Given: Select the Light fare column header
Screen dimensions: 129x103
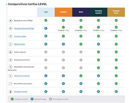Looking at the screenshot, I should (46, 12).
